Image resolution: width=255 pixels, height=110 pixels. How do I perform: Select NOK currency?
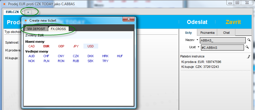coord(31,61)
